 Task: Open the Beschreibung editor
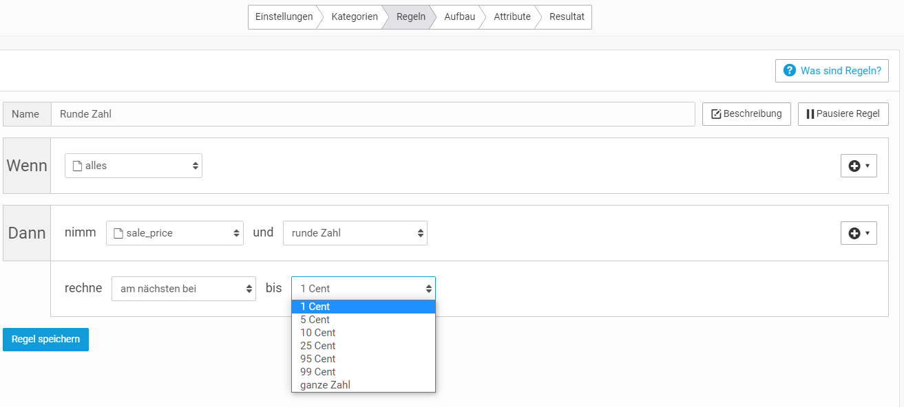pos(746,114)
